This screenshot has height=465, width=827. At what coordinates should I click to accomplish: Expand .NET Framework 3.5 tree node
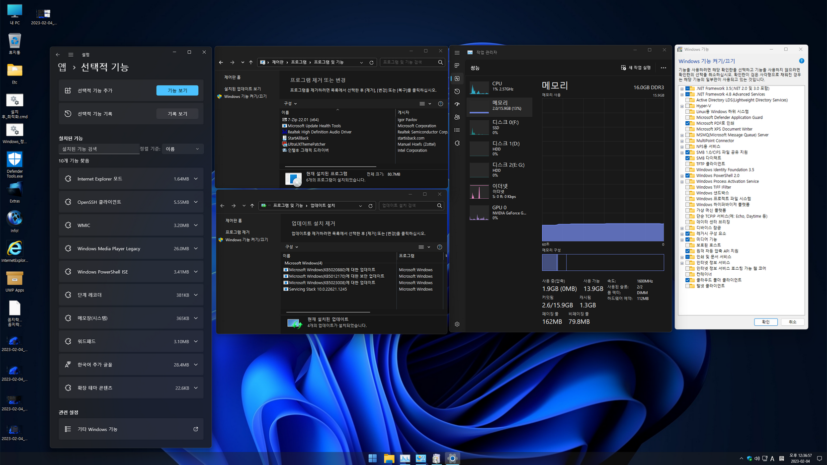pyautogui.click(x=682, y=88)
